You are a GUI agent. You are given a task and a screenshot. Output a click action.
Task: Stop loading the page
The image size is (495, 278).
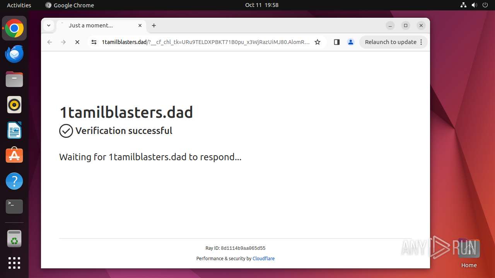pos(77,42)
